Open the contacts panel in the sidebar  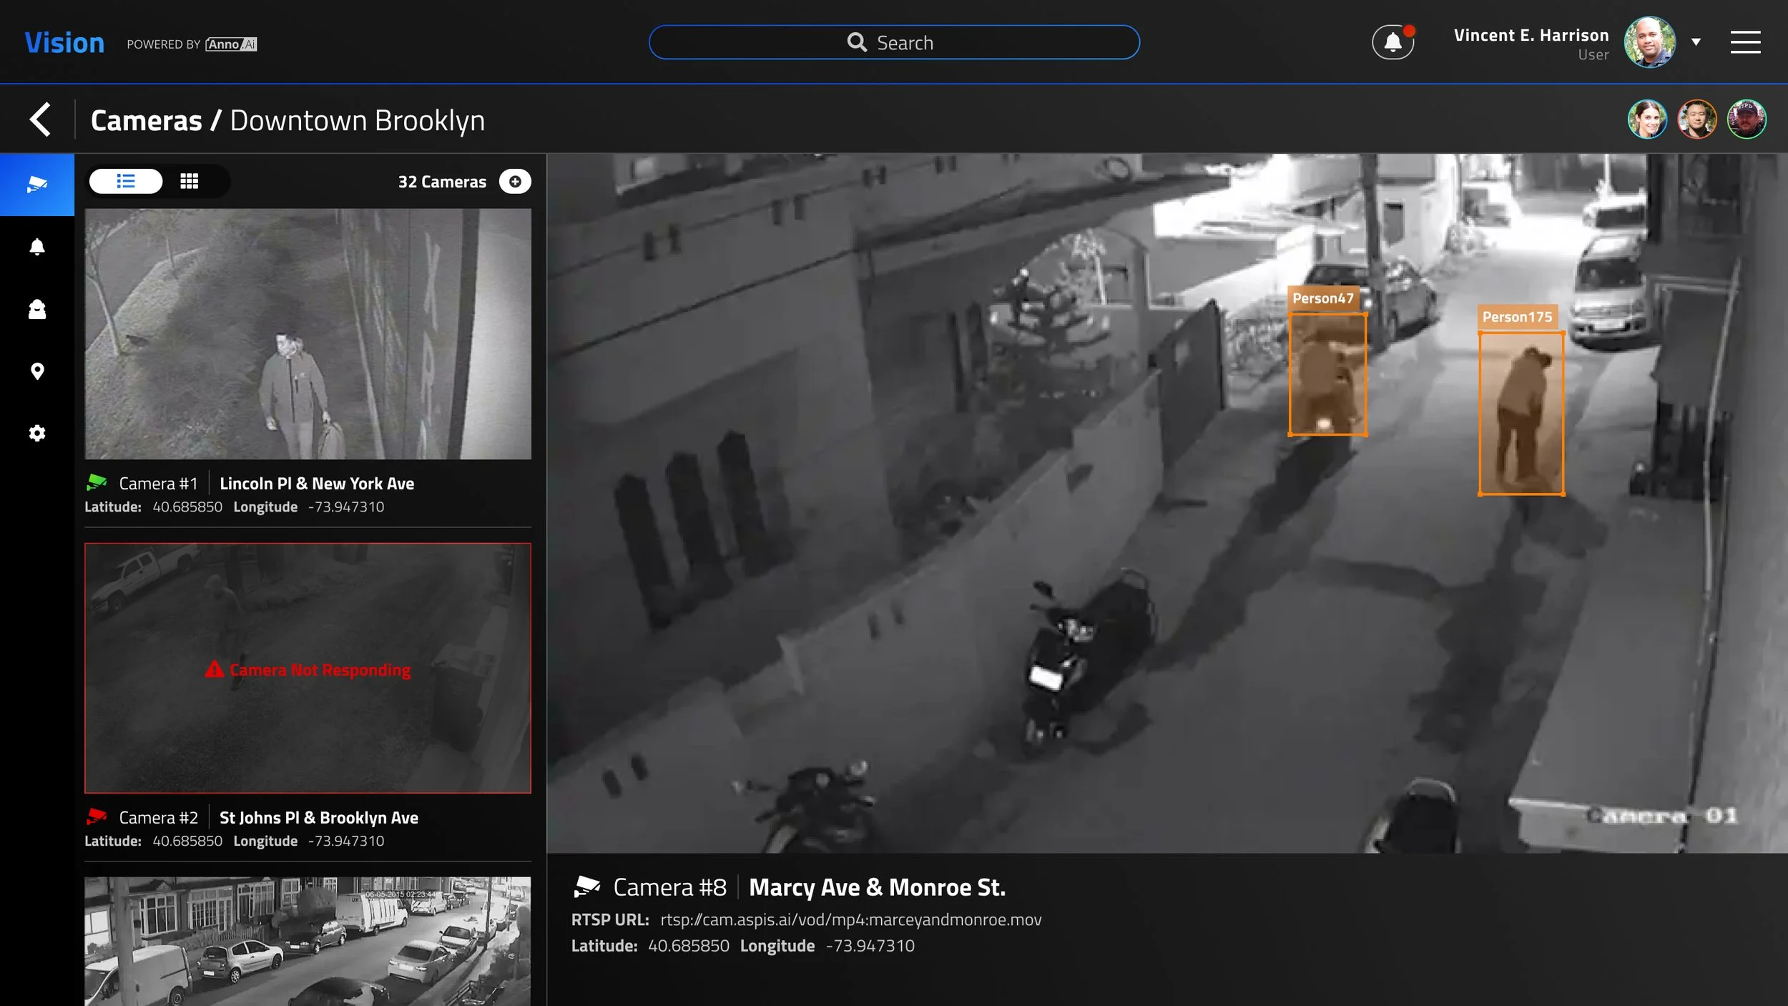click(x=36, y=309)
